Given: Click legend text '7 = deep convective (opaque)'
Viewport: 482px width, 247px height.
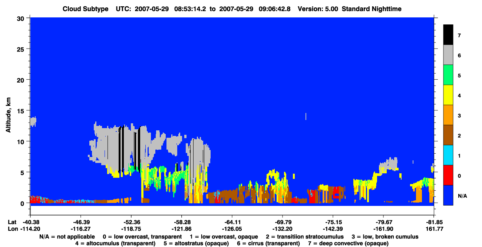Looking at the screenshot, I should (x=348, y=243).
